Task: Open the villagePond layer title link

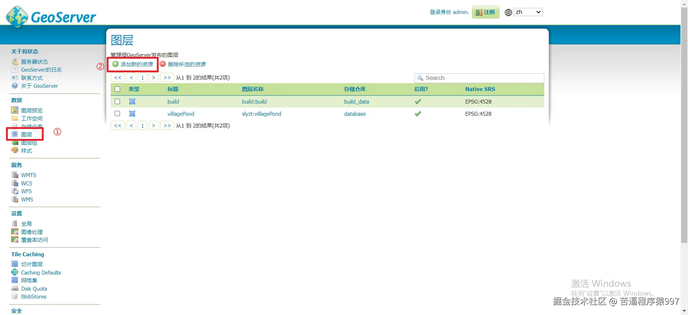Action: [x=181, y=114]
